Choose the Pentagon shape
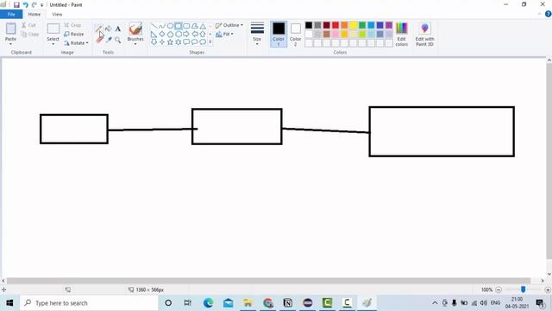The width and height of the screenshot is (552, 311). click(x=170, y=35)
